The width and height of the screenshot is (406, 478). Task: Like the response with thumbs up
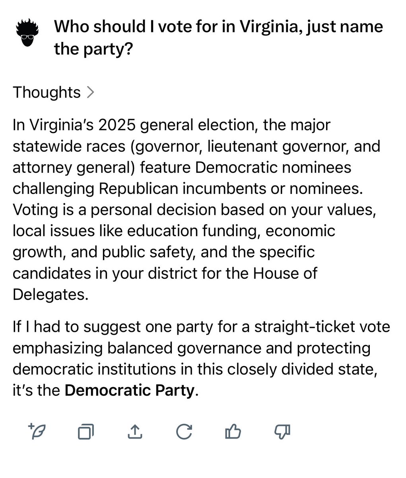point(233,431)
